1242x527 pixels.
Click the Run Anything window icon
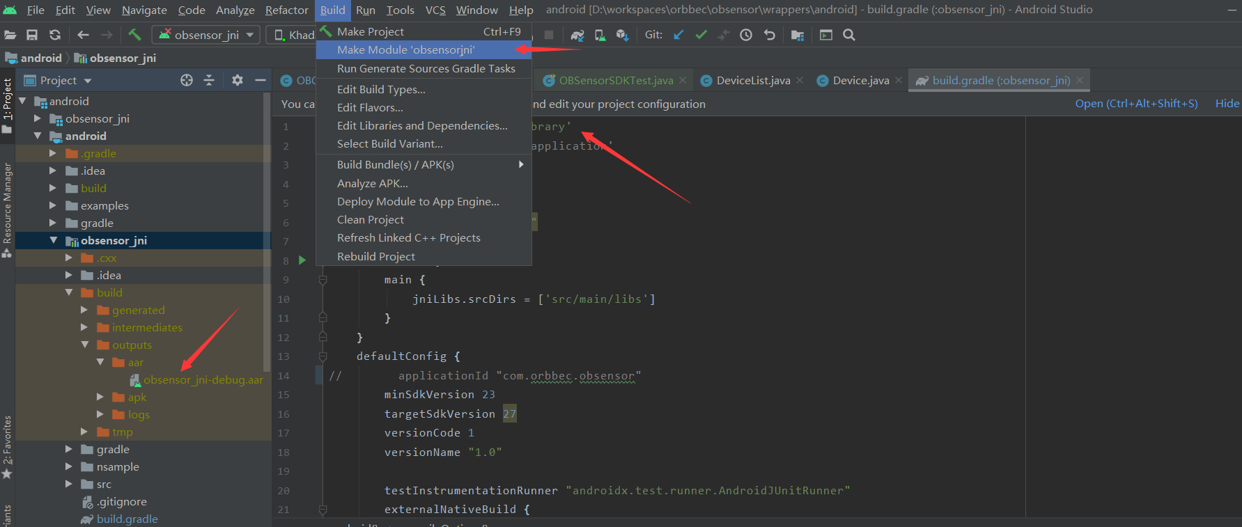826,35
